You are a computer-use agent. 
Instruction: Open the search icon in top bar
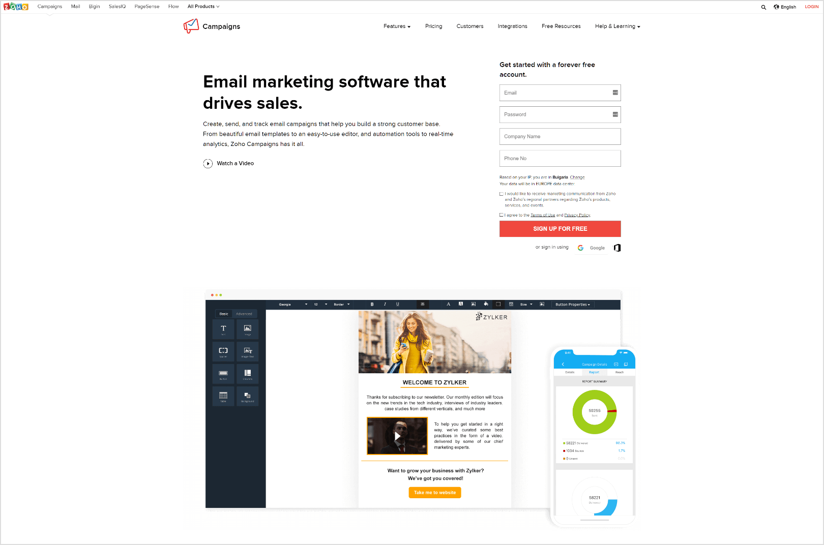(x=763, y=7)
